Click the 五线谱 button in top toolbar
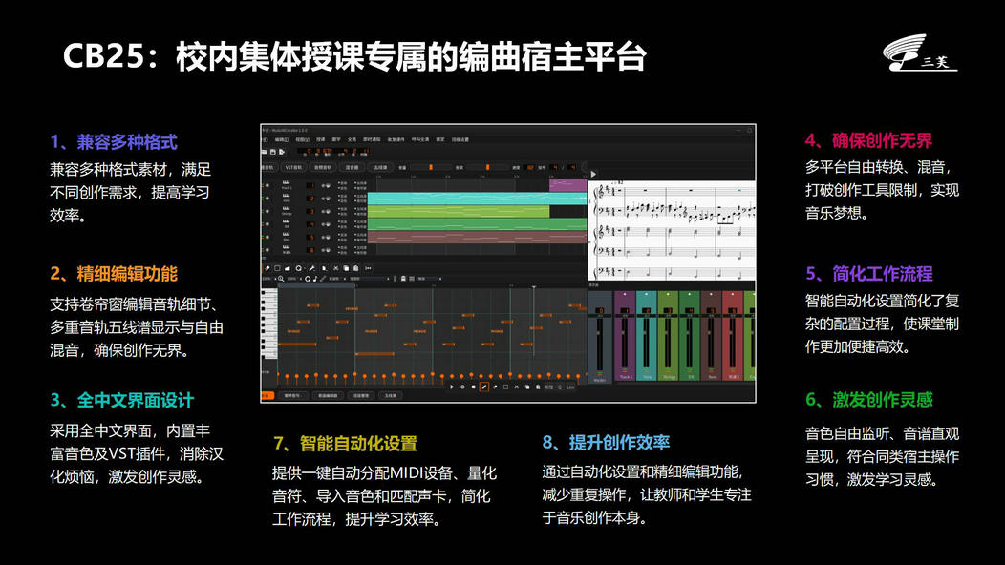 tap(381, 167)
